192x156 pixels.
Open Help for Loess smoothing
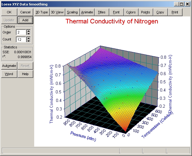[25, 74]
